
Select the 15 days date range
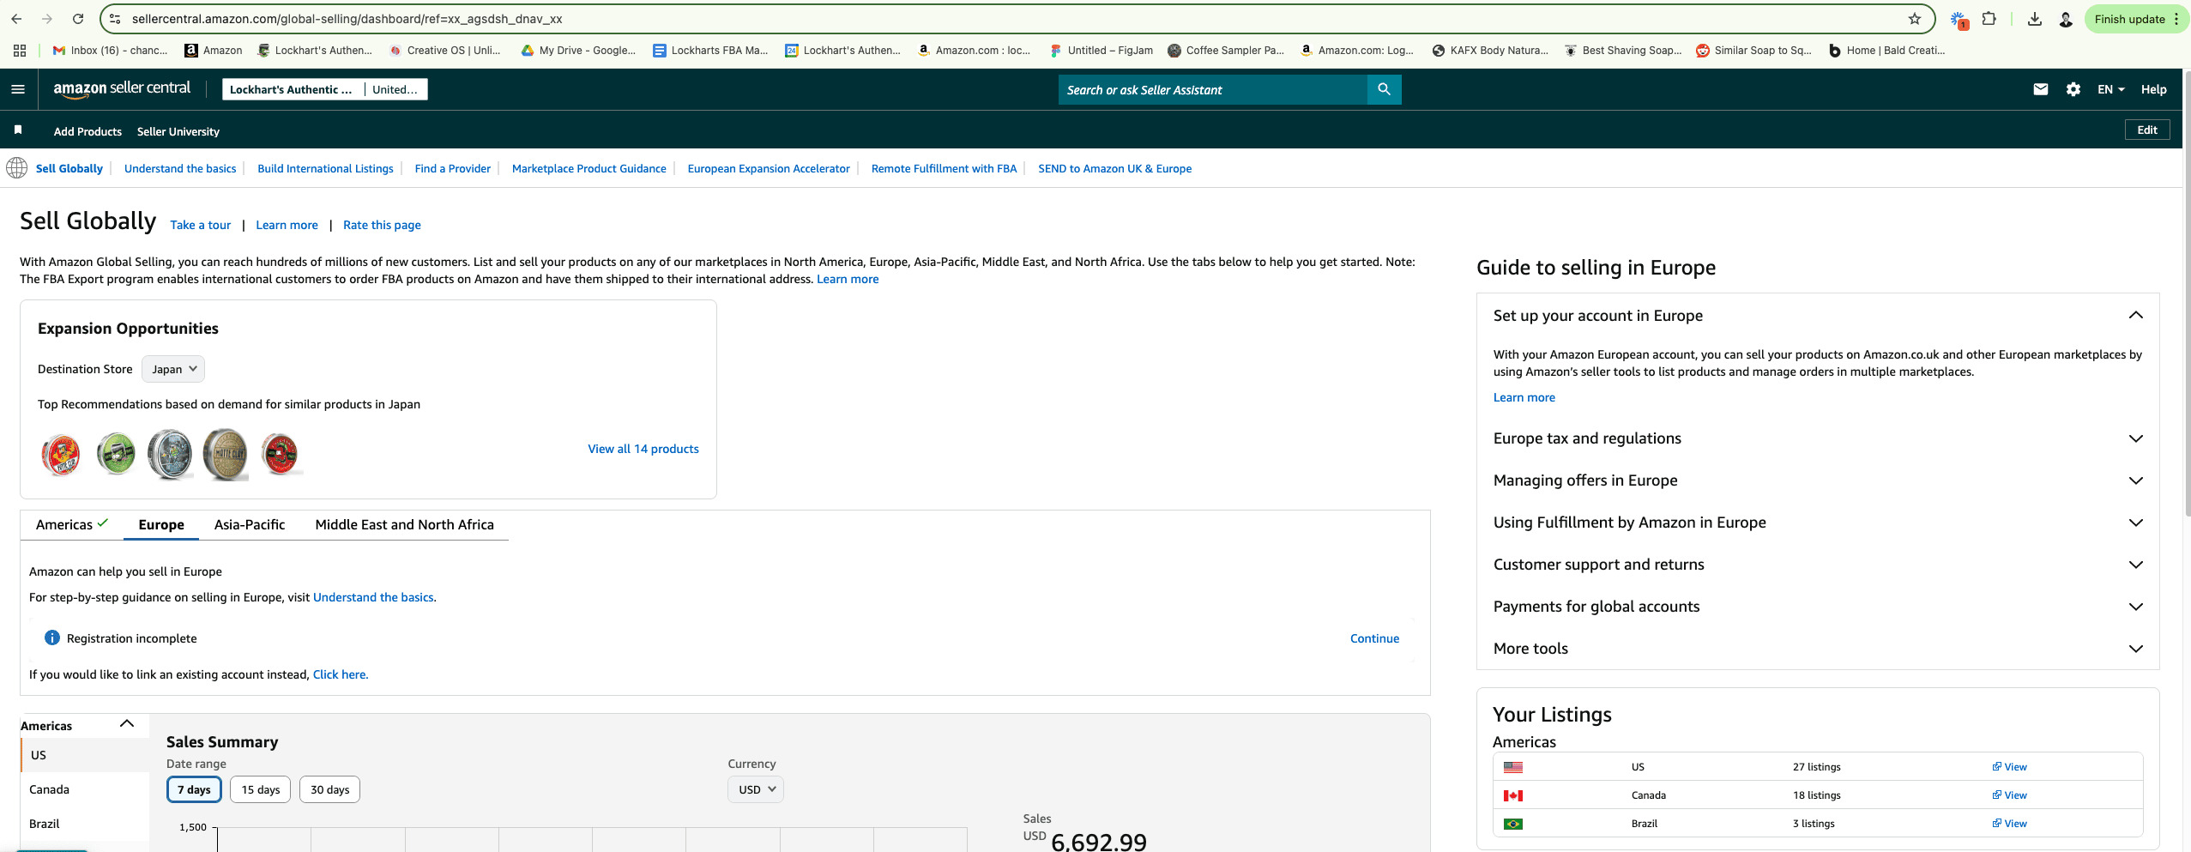[261, 789]
